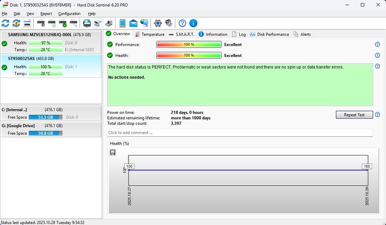Click the Performance 100 % gradient bar

(189, 44)
